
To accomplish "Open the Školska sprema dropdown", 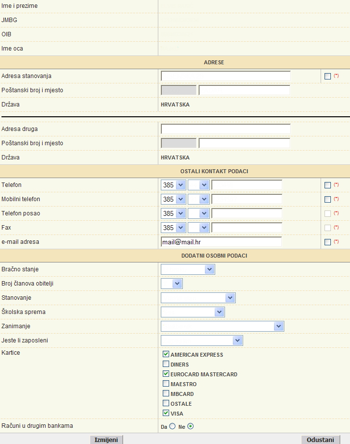I will coord(193,312).
